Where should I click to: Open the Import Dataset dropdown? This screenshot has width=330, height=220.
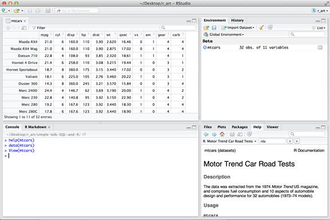(238, 27)
